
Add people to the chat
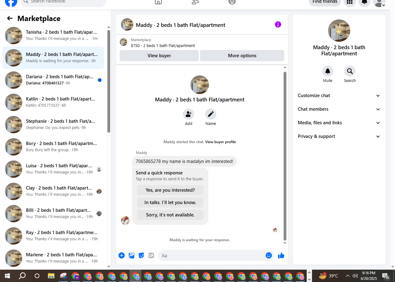(189, 114)
